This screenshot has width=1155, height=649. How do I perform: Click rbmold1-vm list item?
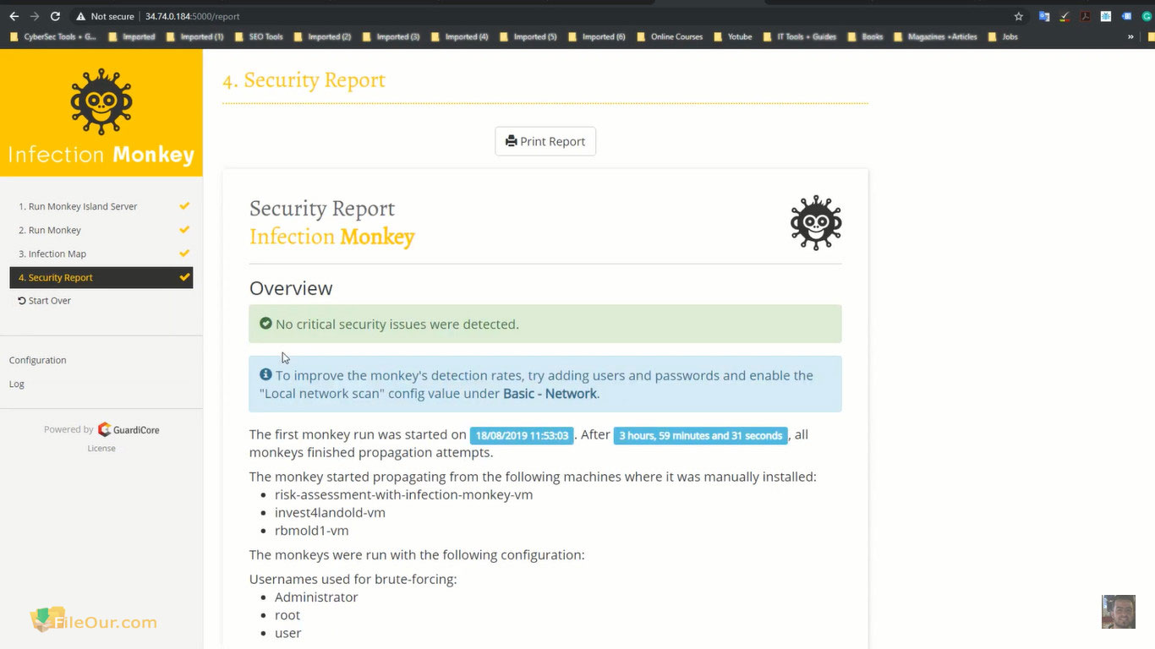pyautogui.click(x=311, y=531)
